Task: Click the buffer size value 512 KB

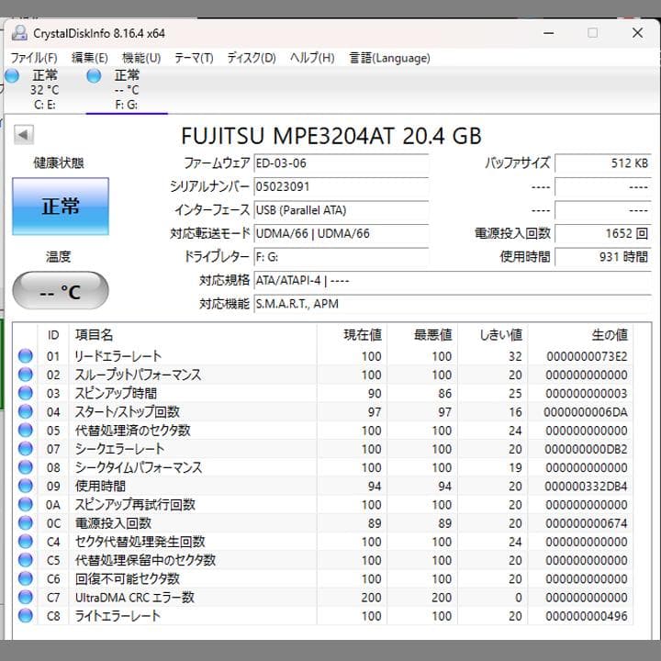Action: 603,163
